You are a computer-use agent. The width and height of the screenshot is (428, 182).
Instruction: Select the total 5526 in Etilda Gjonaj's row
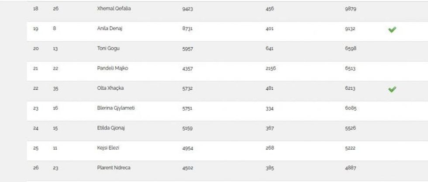pyautogui.click(x=351, y=128)
